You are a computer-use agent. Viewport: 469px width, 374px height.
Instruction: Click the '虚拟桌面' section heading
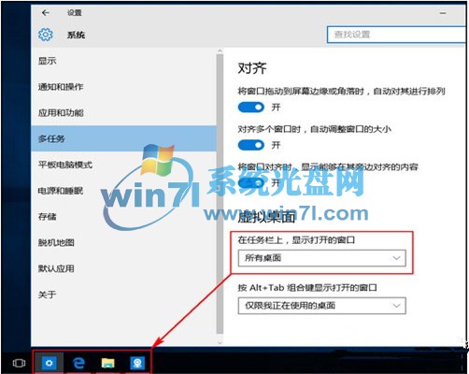pos(266,217)
